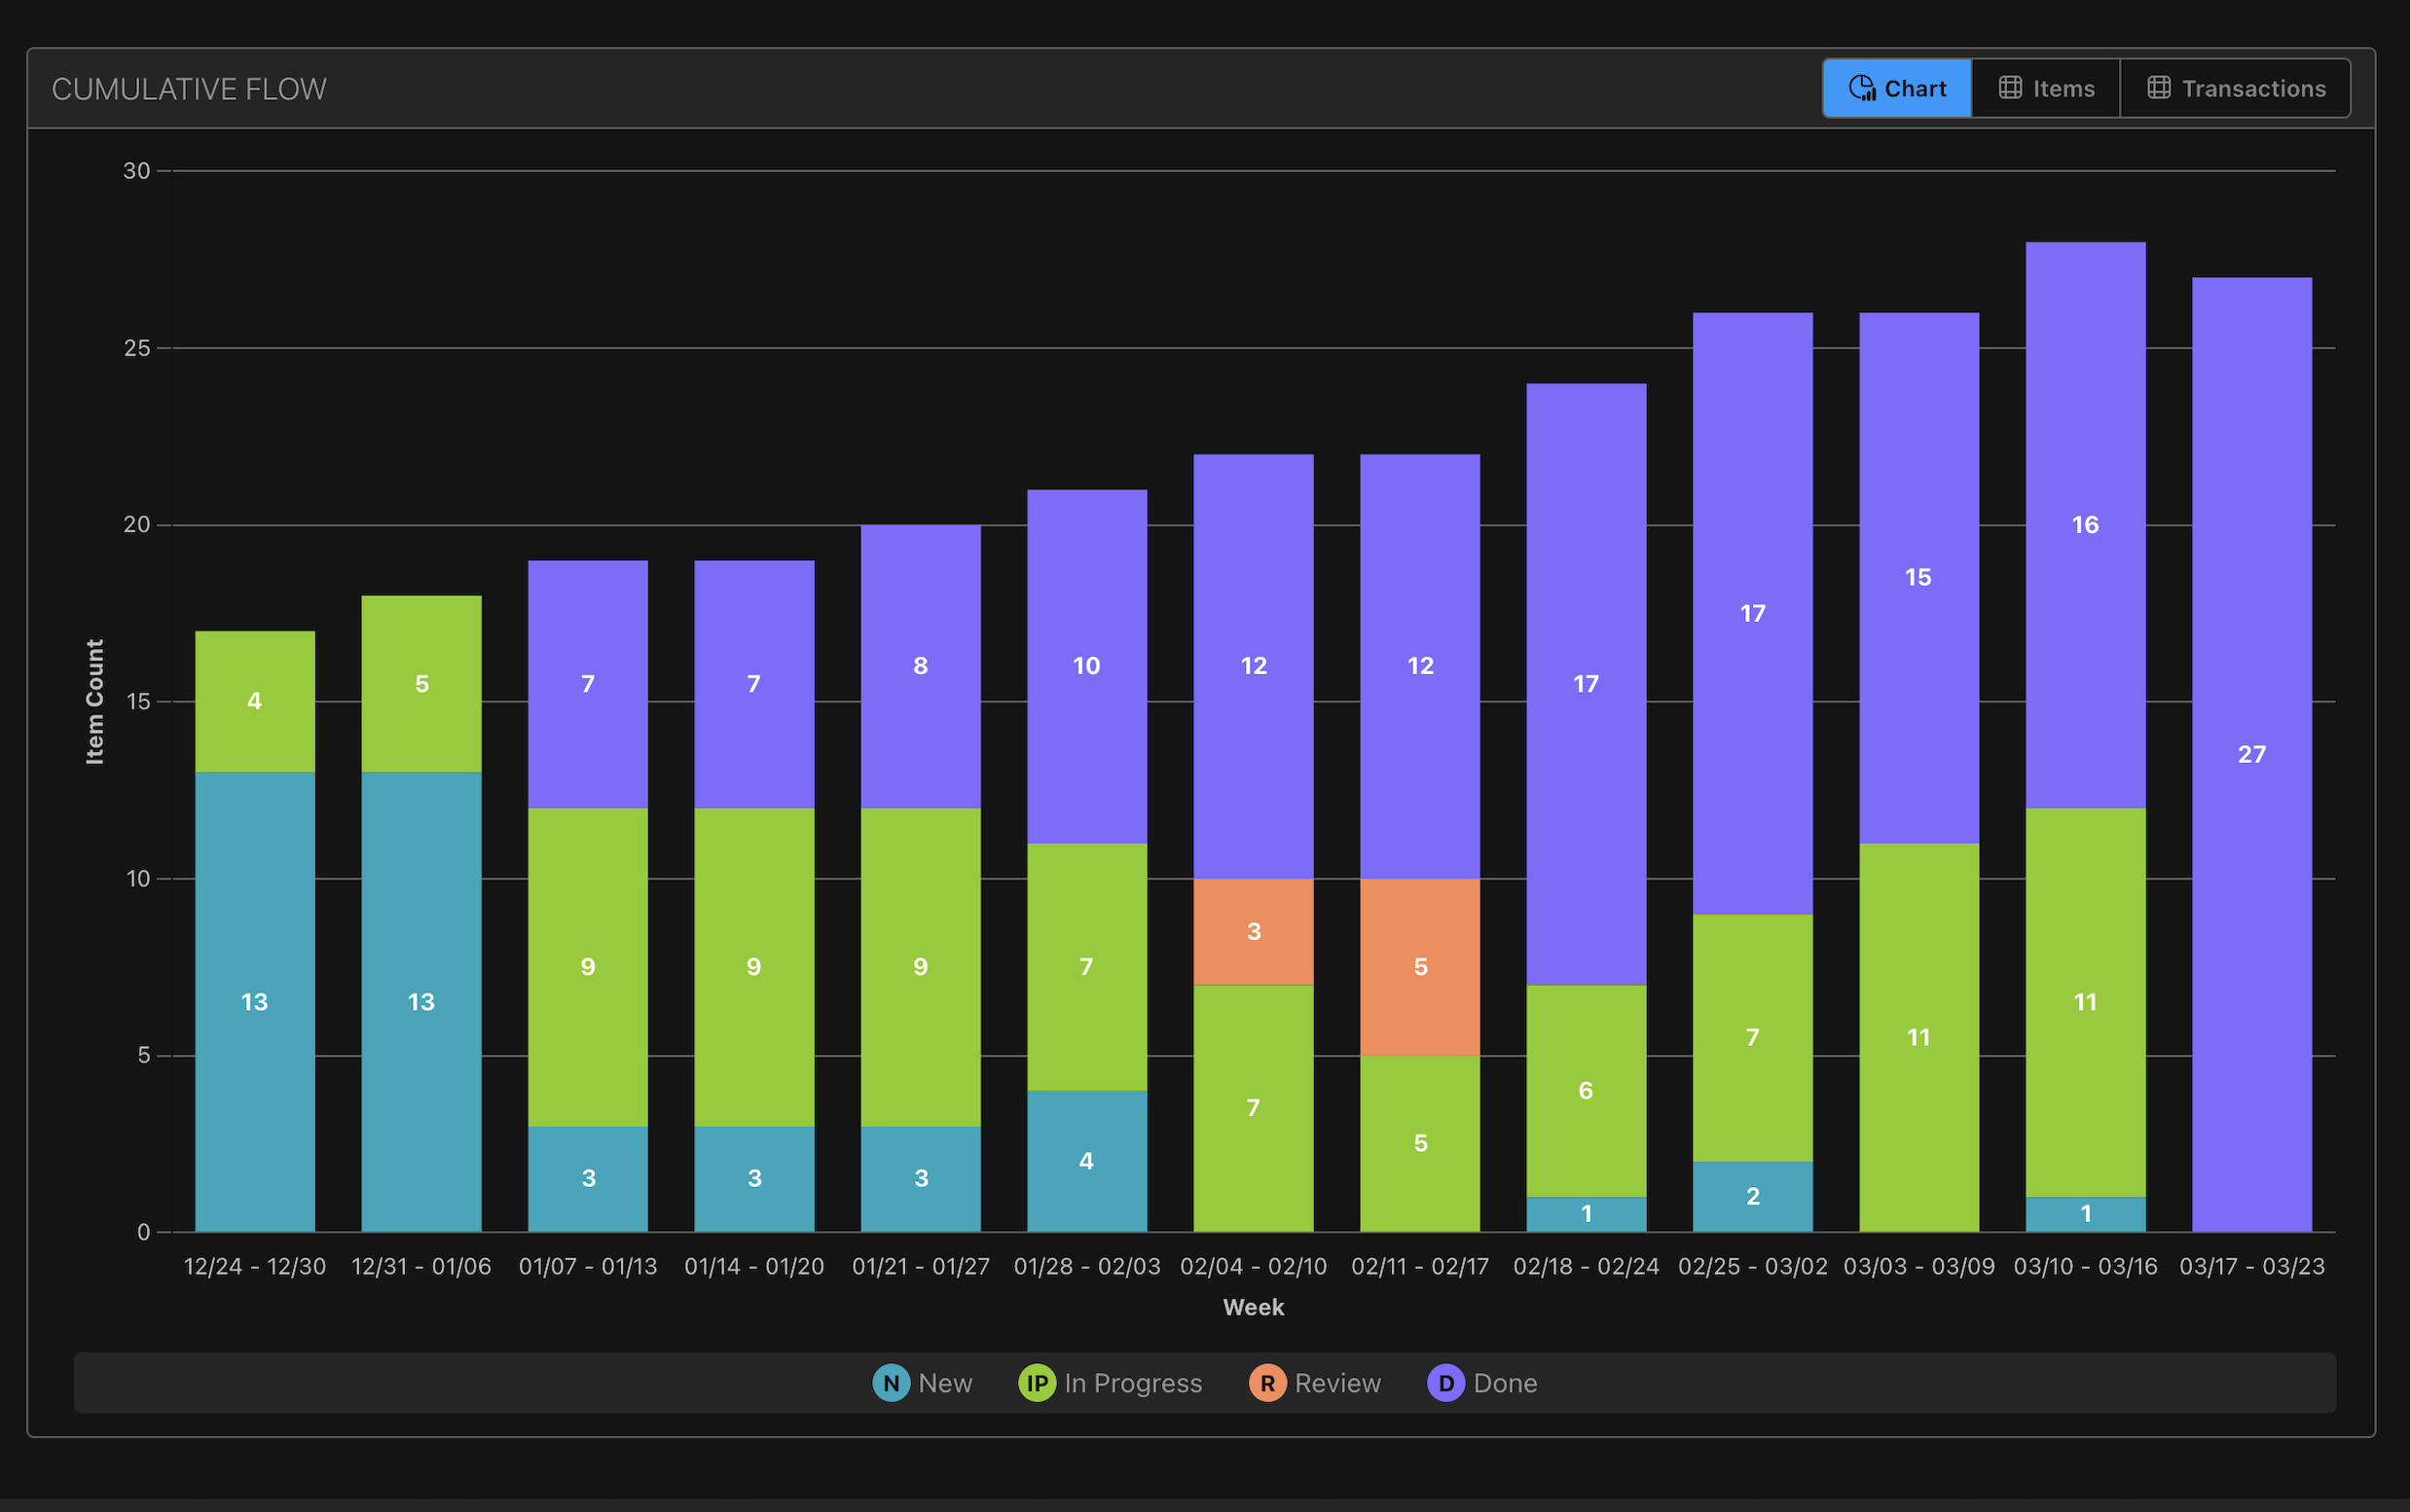Click the 03/10 - 03/16 week label
Viewport: 2410px width, 1512px height.
pyautogui.click(x=2085, y=1266)
